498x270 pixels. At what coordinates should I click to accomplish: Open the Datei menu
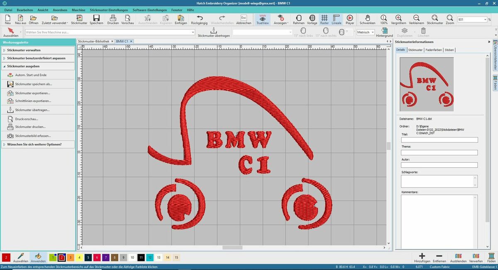click(8, 10)
